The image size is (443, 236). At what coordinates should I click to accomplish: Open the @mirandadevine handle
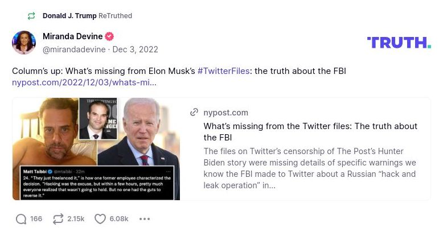(x=74, y=49)
